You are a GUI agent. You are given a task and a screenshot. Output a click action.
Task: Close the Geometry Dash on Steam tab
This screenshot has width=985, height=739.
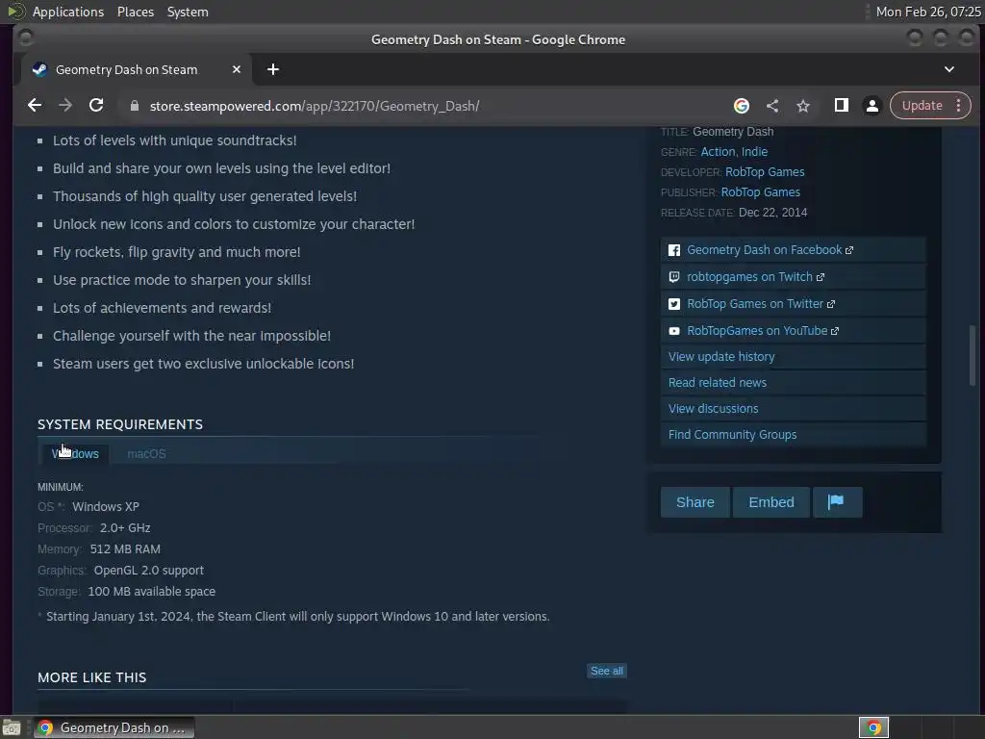[x=237, y=69]
